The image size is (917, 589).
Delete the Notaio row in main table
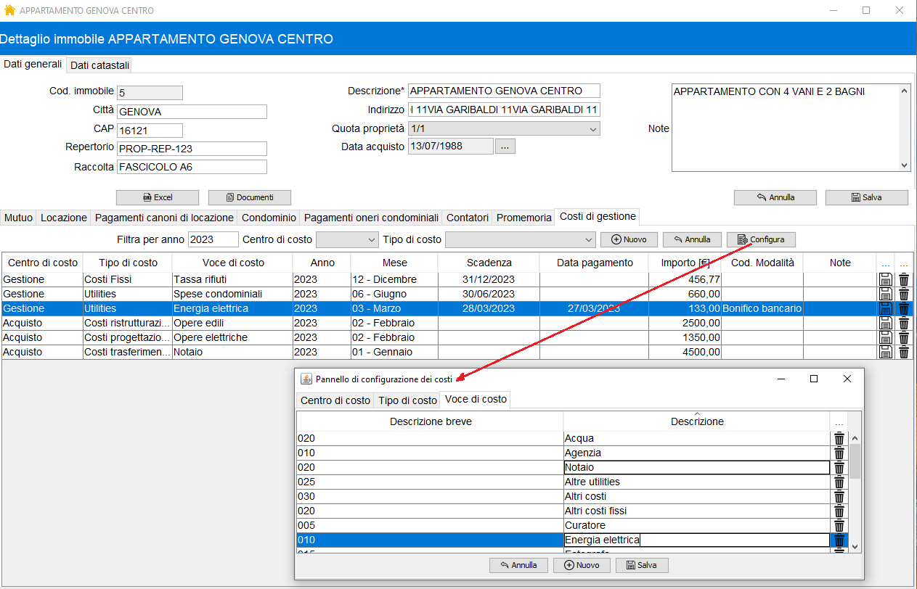903,352
